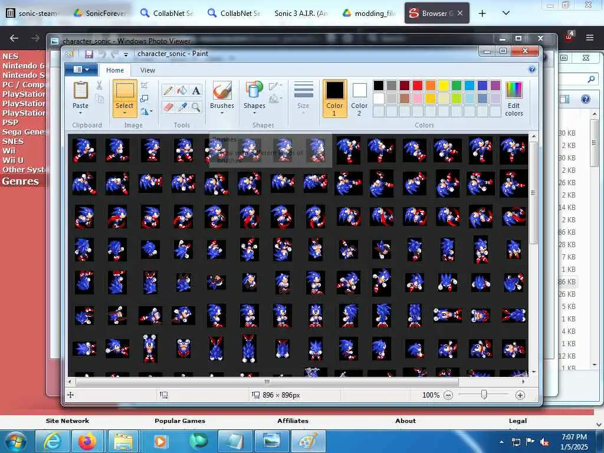Viewport: 604px width, 453px height.
Task: Switch to the SonicForever browser tab
Action: point(100,13)
